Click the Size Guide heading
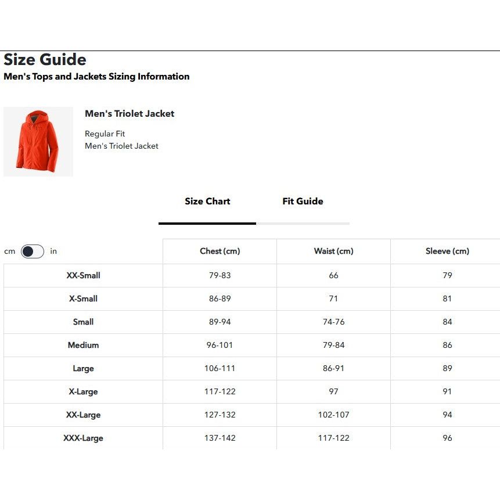Image resolution: width=500 pixels, height=500 pixels. pyautogui.click(x=45, y=60)
